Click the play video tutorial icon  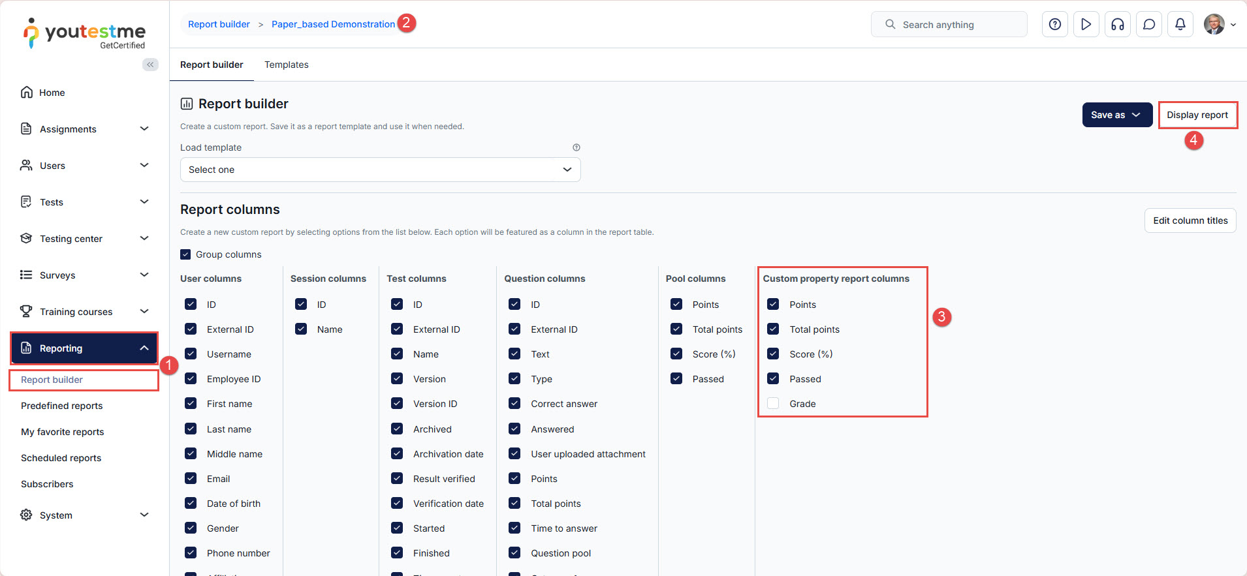(x=1086, y=24)
